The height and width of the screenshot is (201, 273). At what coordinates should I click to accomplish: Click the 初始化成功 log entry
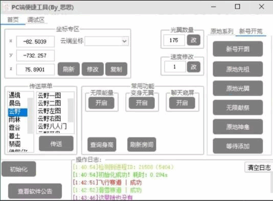[120, 175]
